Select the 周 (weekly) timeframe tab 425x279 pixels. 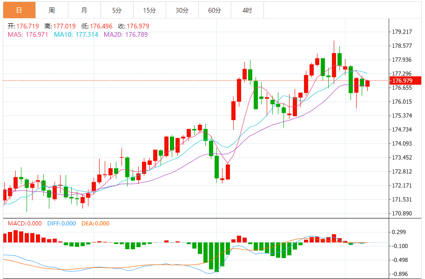click(x=52, y=10)
